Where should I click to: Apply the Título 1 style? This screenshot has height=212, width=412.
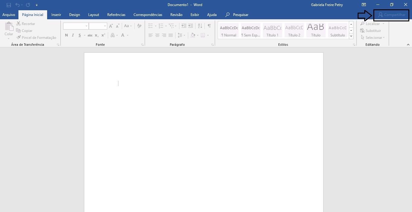click(272, 30)
